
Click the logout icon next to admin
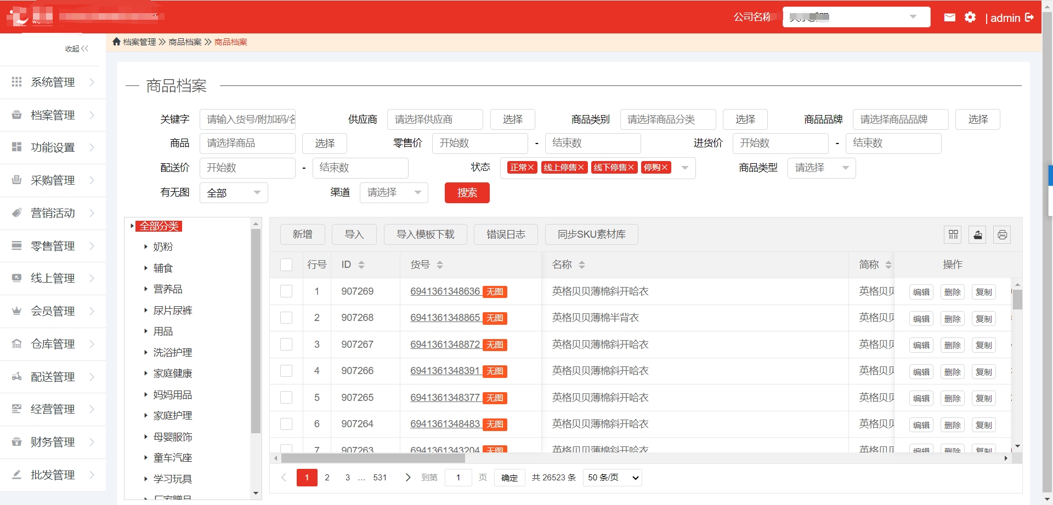1029,18
